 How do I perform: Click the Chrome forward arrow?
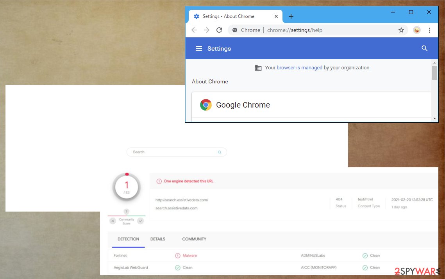click(x=207, y=30)
